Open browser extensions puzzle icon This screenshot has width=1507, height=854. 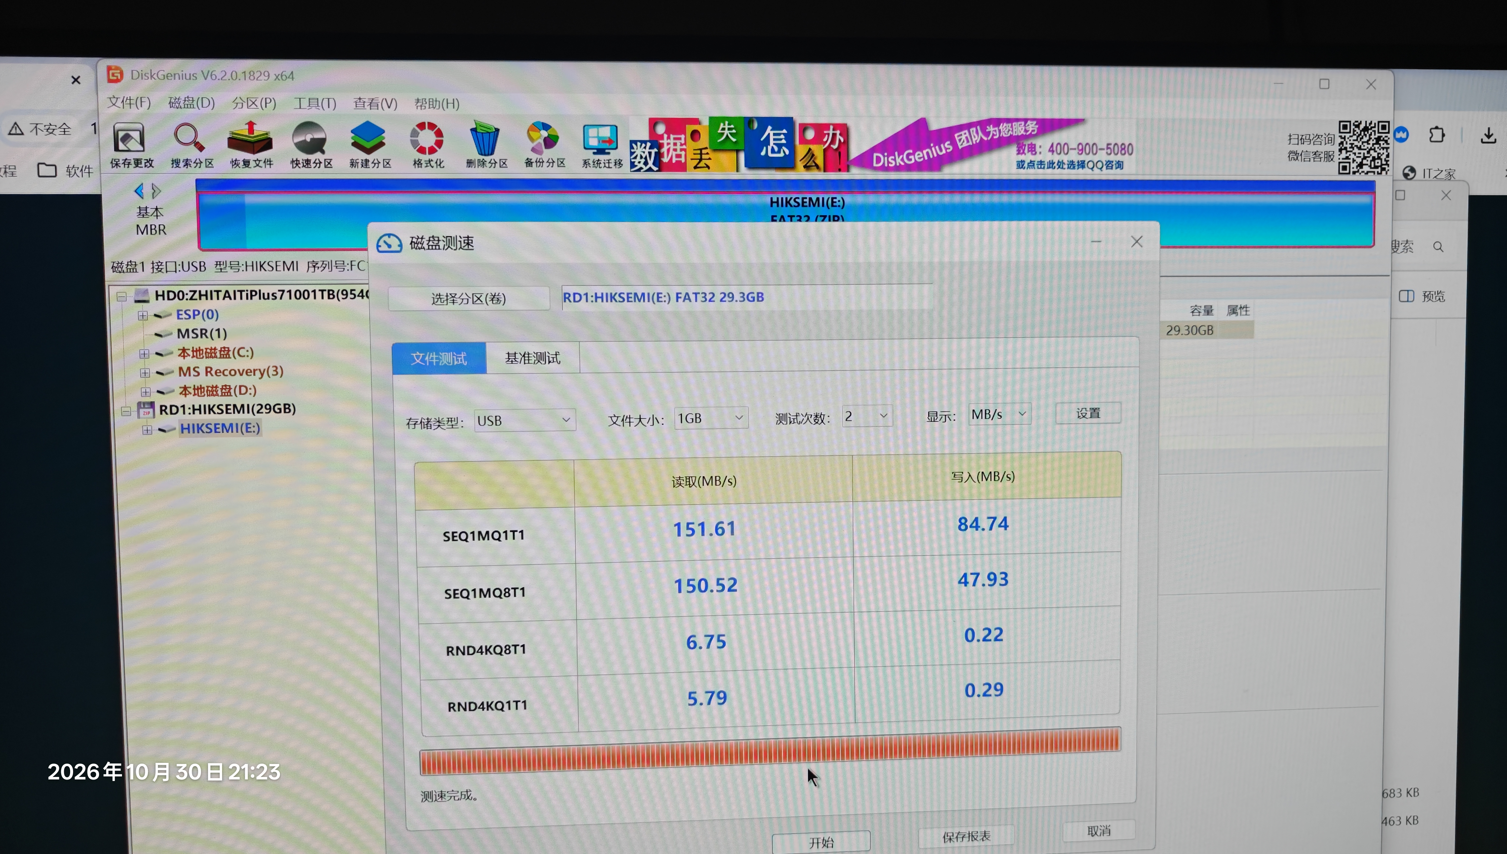(1437, 135)
